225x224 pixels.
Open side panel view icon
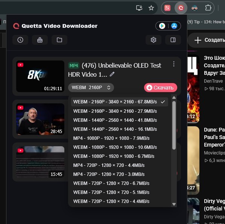[173, 40]
